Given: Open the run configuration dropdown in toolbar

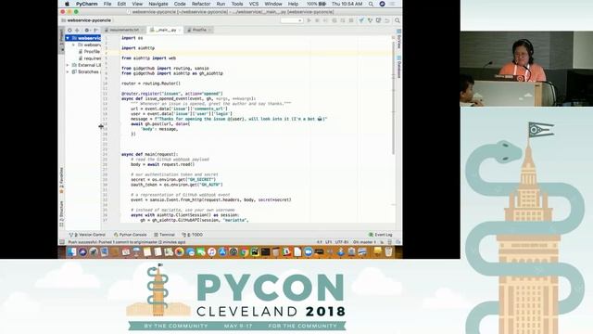Looking at the screenshot, I should (x=291, y=20).
